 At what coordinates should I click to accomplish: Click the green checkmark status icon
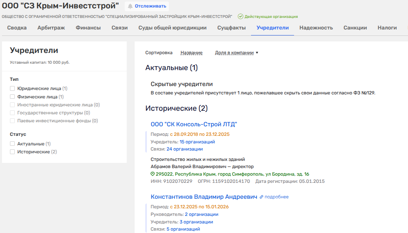240,17
